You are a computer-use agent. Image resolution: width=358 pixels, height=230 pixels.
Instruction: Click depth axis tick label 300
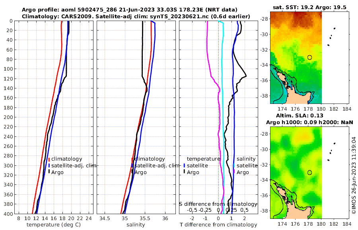(8, 165)
